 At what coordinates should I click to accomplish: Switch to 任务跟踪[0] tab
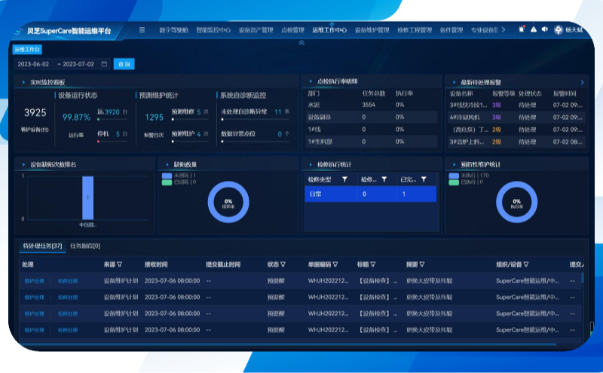coord(85,246)
